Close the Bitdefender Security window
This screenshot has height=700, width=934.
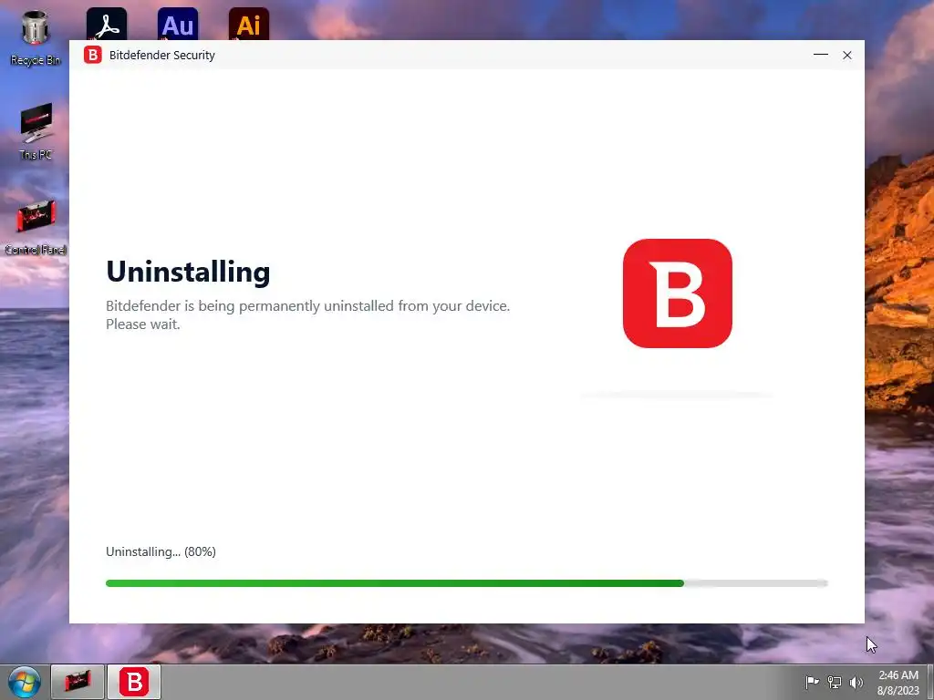(847, 55)
